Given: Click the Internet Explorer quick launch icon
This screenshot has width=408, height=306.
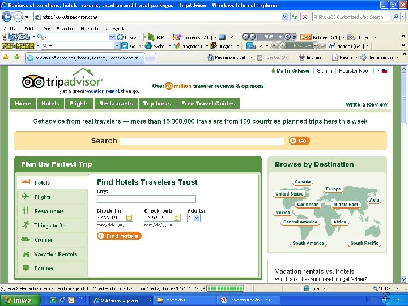Looking at the screenshot, I should tap(62, 300).
